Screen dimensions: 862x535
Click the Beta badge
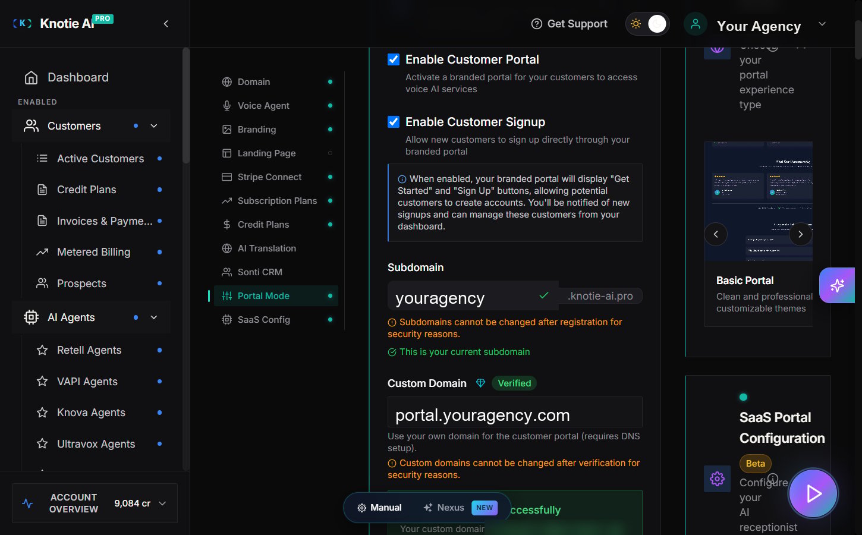[x=755, y=464]
